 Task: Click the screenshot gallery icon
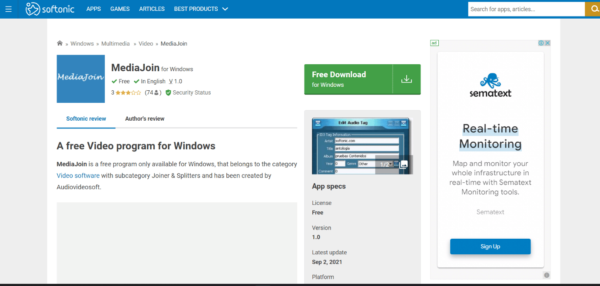tap(404, 164)
